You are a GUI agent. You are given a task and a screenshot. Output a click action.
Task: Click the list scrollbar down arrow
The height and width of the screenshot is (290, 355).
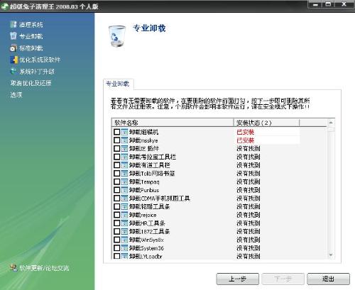[x=331, y=255]
